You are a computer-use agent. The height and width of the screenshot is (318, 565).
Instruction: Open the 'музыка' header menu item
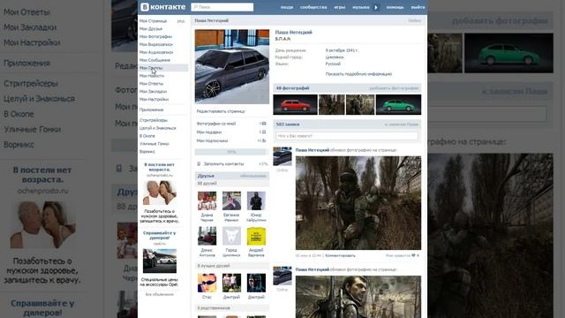tap(361, 7)
